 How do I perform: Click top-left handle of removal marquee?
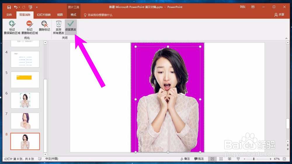[x=135, y=46]
